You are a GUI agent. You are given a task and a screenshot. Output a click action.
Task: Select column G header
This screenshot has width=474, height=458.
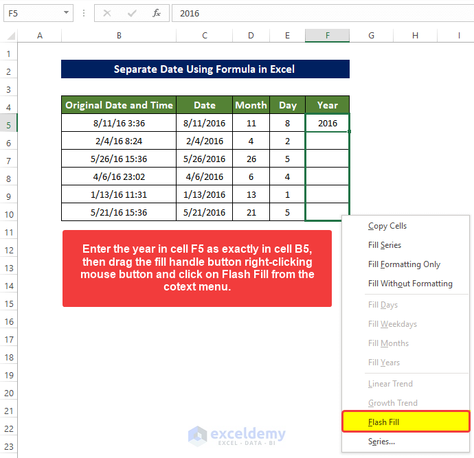point(371,36)
